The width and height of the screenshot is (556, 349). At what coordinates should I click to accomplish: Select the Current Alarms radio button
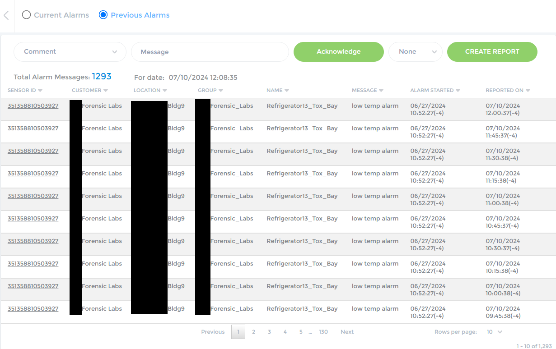tap(27, 15)
